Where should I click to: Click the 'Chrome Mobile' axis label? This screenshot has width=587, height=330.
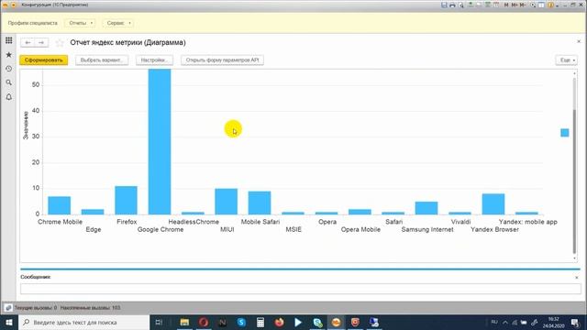pyautogui.click(x=60, y=222)
